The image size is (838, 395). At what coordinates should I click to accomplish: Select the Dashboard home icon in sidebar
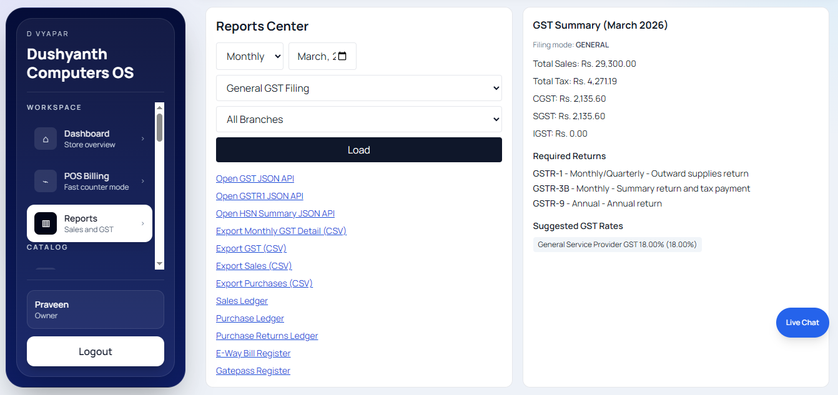[45, 139]
